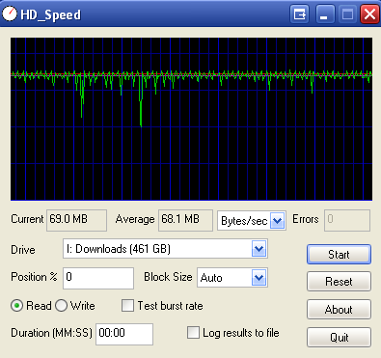Minimize the HD_Speed window

point(324,14)
